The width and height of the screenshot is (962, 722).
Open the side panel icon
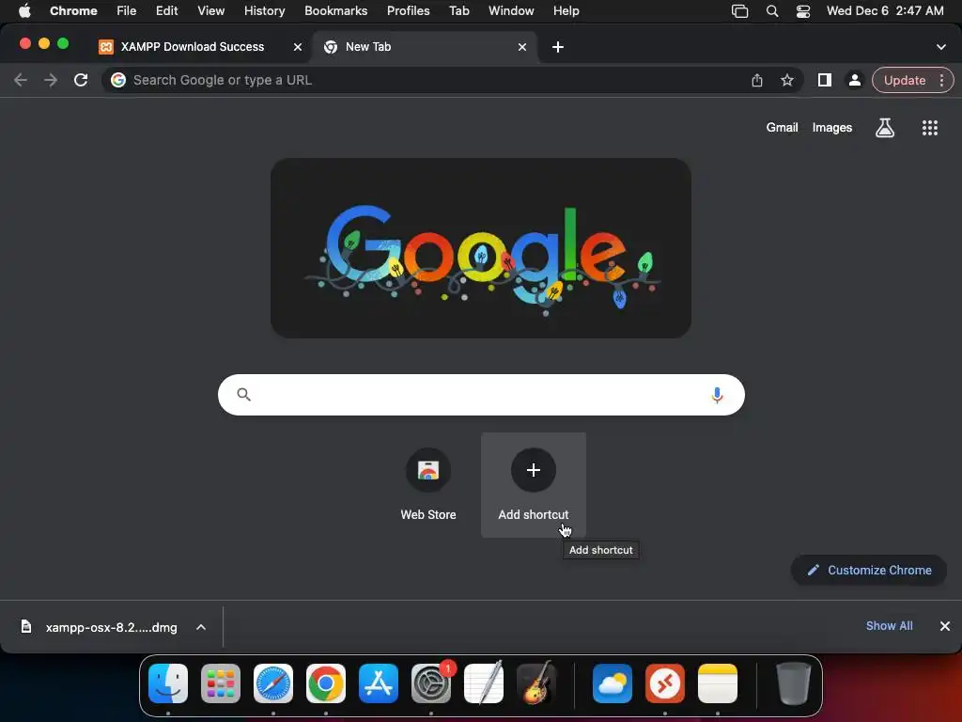824,80
